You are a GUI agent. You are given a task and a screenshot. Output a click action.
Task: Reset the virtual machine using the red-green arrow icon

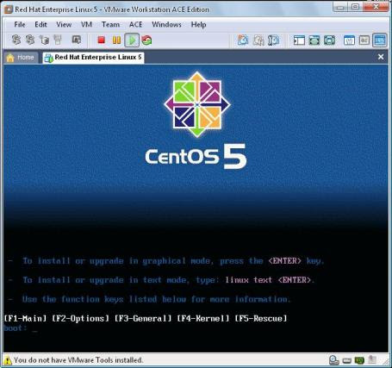146,41
